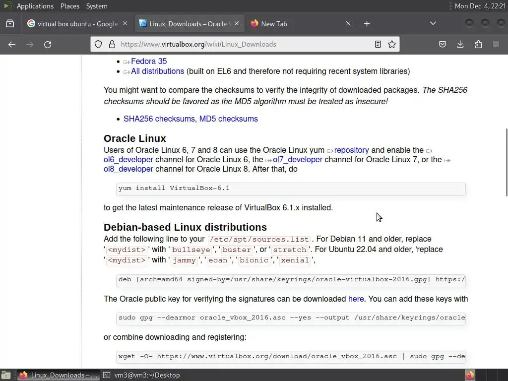Open the Applications menu
Screen dimensions: 508x381
(x=35, y=6)
